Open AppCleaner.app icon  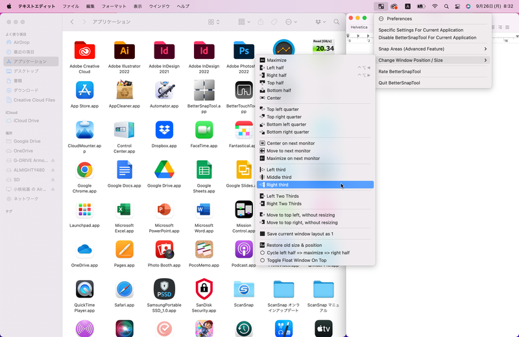pyautogui.click(x=125, y=90)
